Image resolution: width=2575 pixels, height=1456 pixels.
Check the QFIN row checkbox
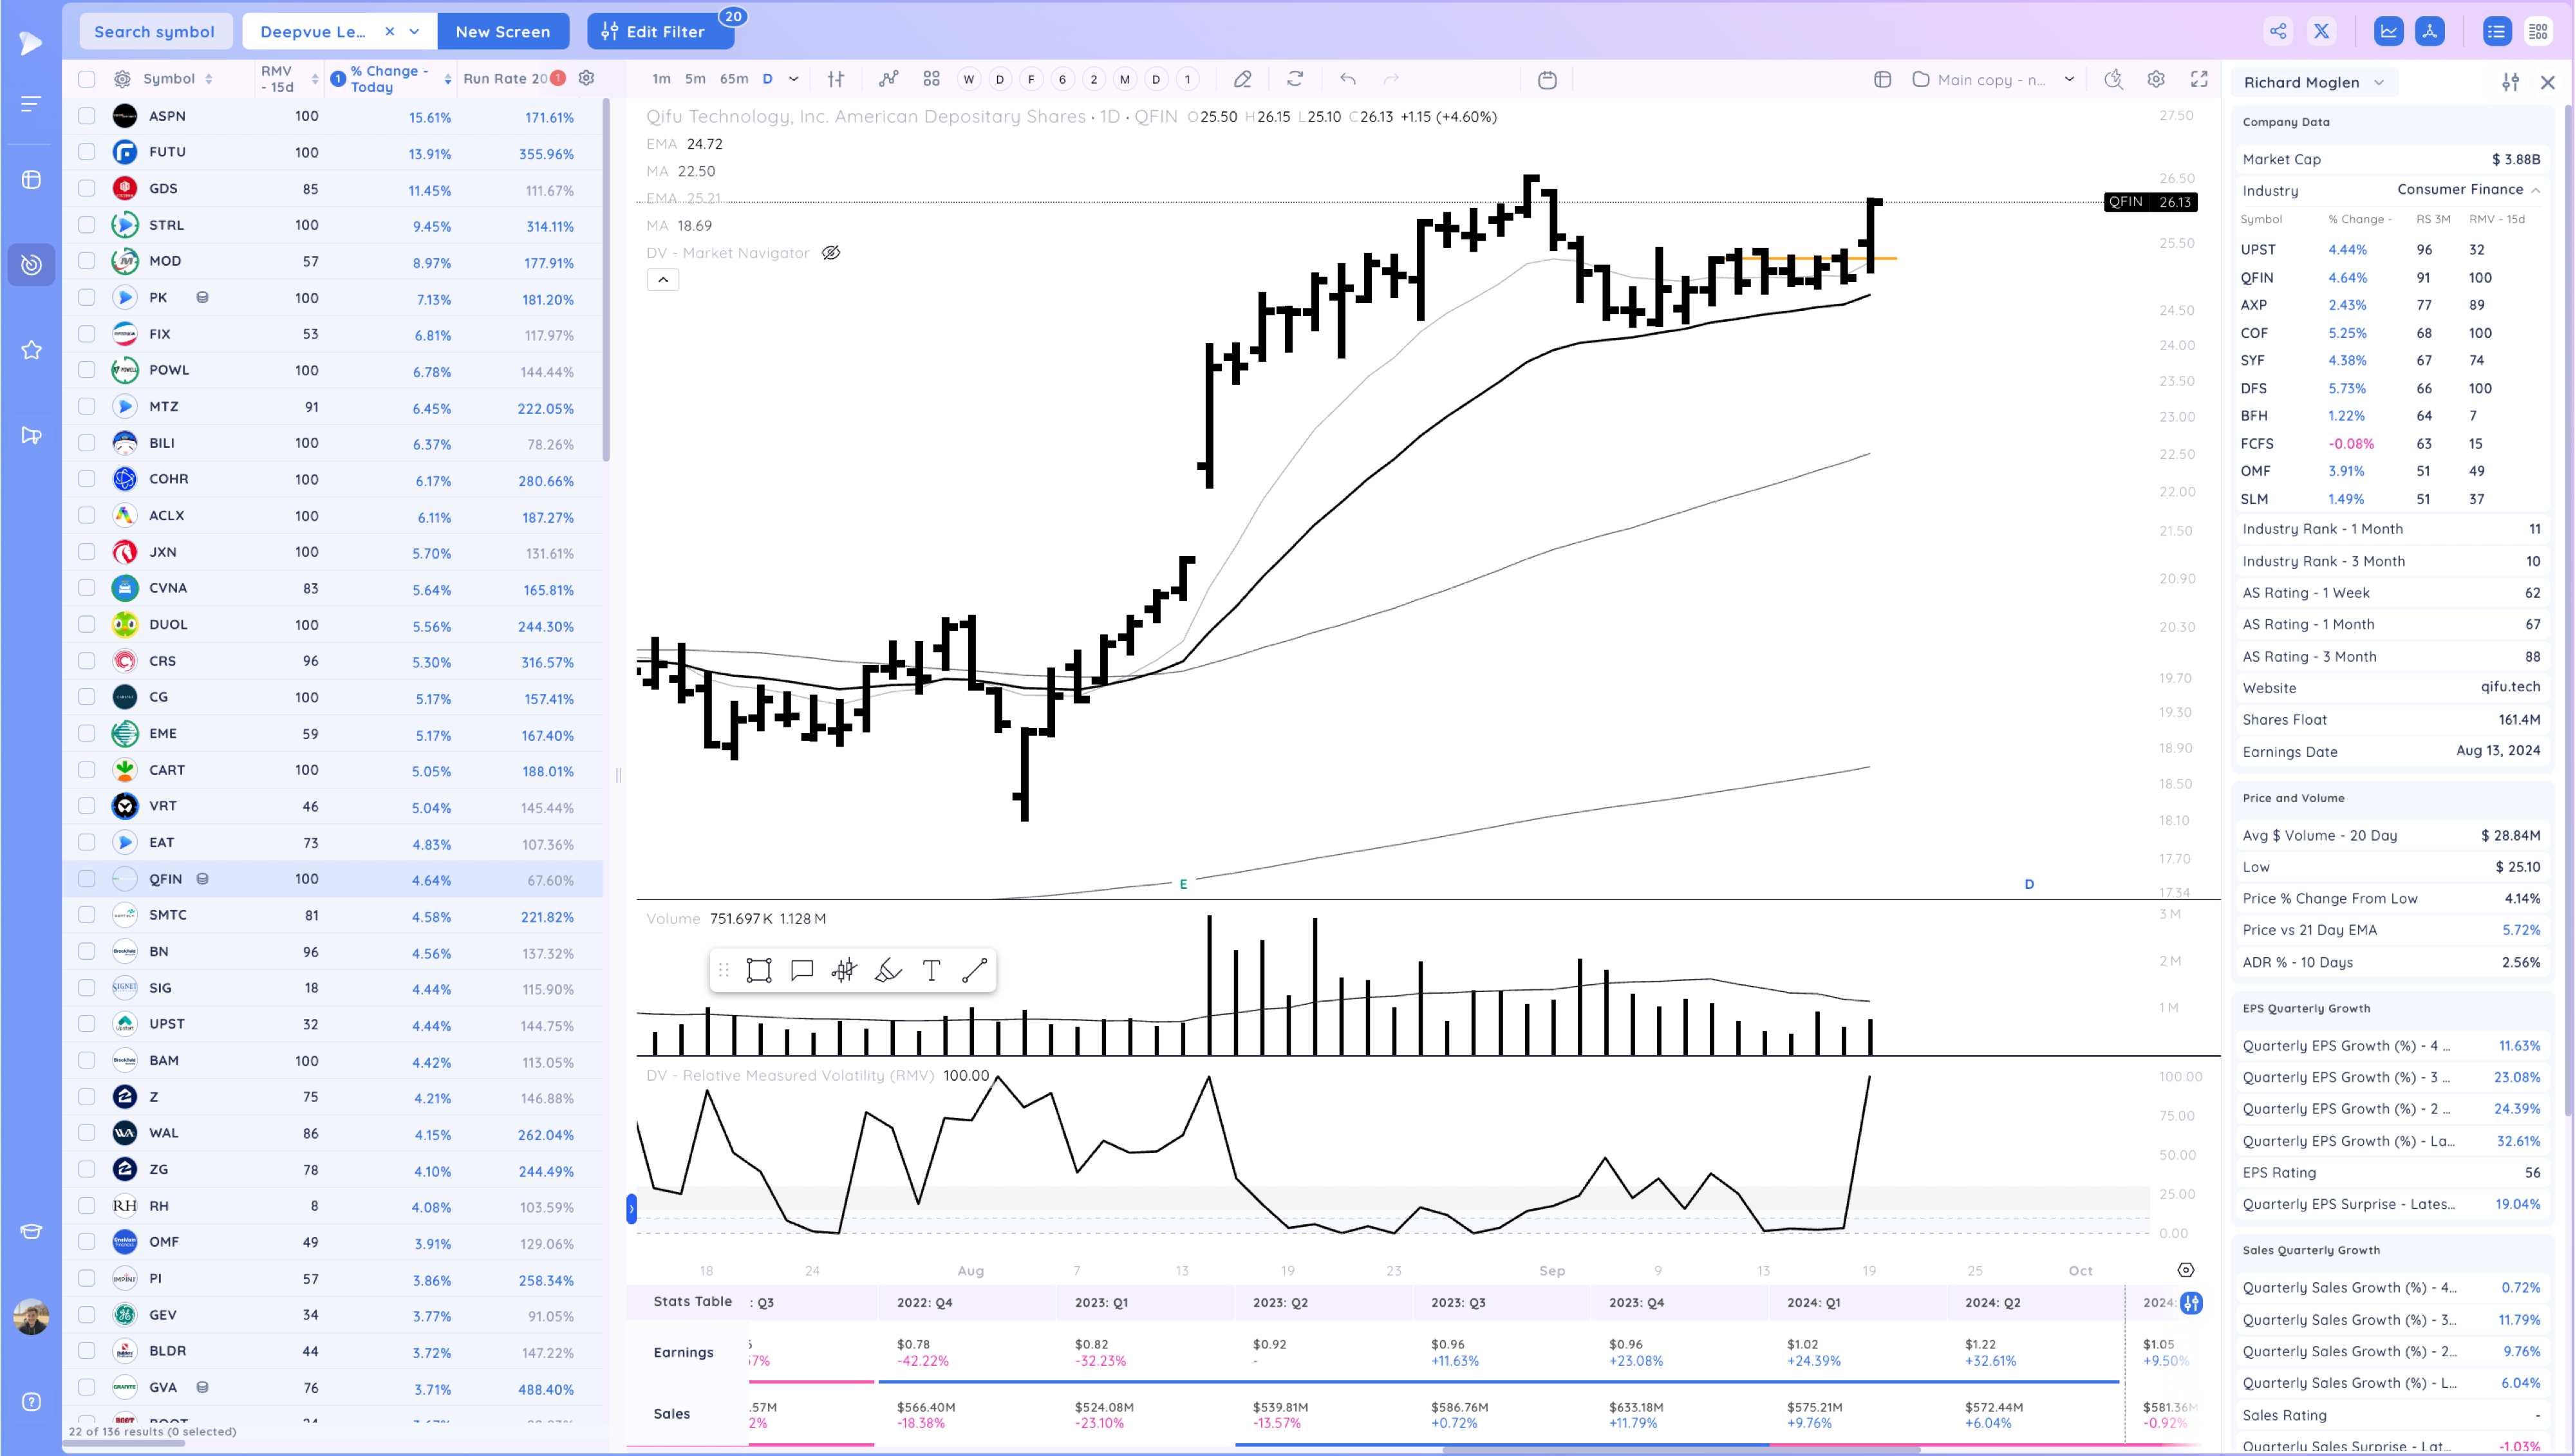tap(87, 879)
